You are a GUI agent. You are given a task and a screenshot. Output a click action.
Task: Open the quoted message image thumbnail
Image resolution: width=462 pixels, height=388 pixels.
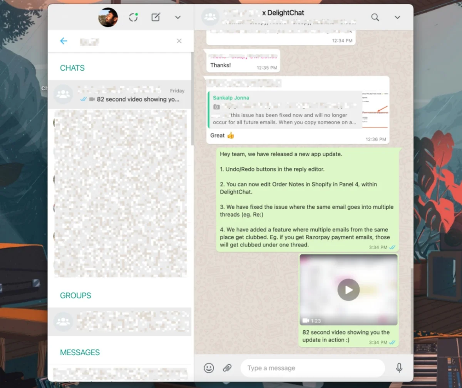[x=375, y=110]
